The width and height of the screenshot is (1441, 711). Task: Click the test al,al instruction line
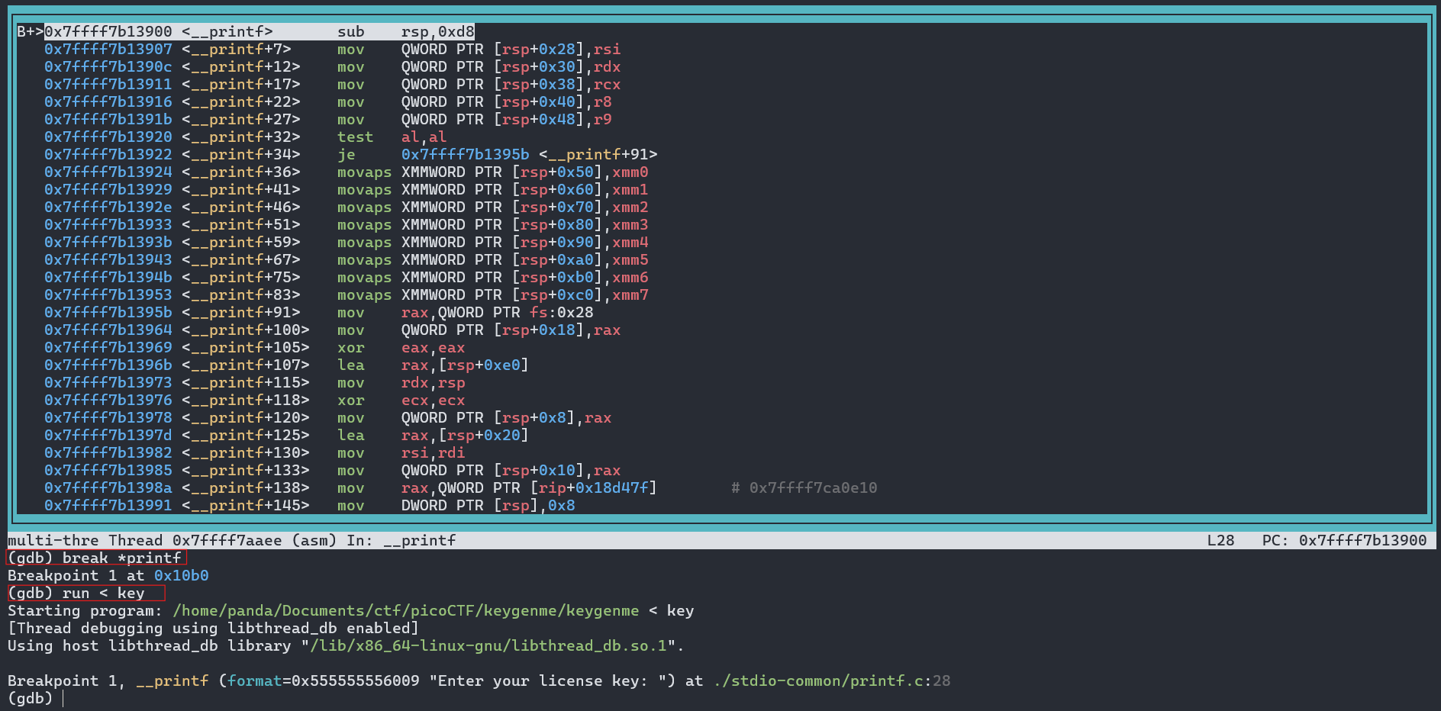(392, 137)
